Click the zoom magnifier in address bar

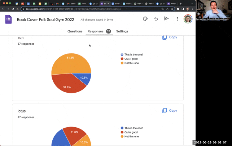pos(162,9)
